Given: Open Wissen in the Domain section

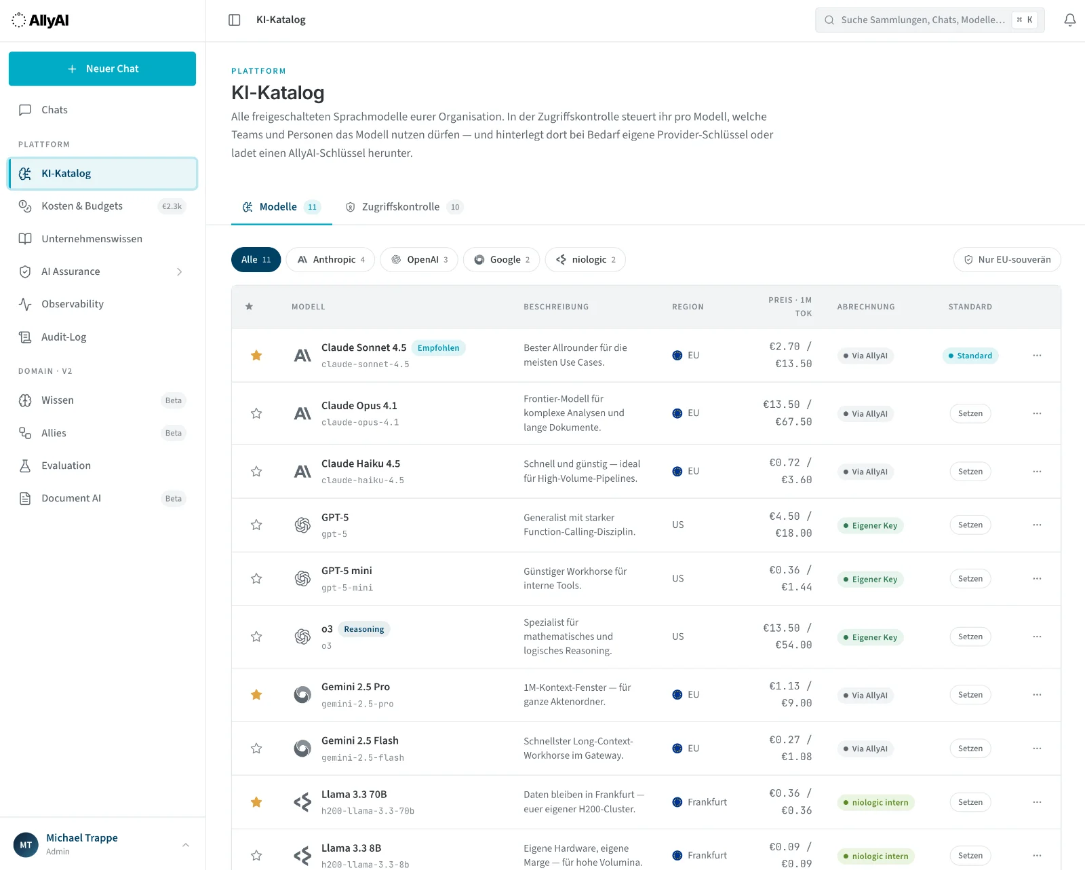Looking at the screenshot, I should pyautogui.click(x=102, y=400).
